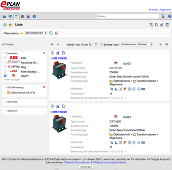Click the green refresh icon beside Filterschema

51,33
